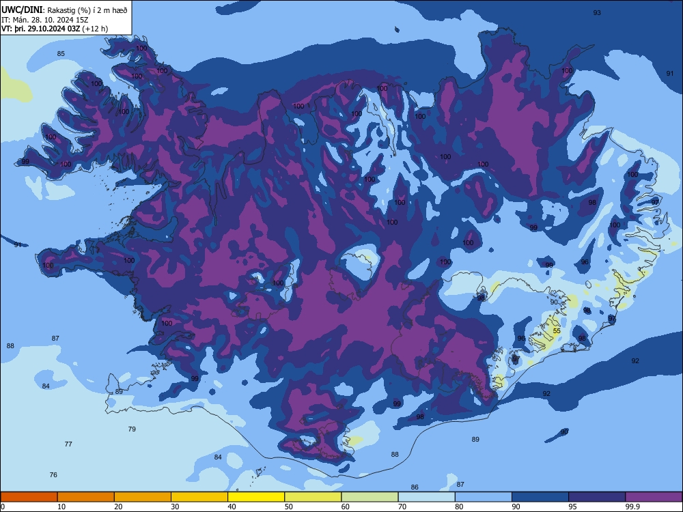The width and height of the screenshot is (683, 512).
Task: Click the 93 humidity value on the map
Action: click(x=597, y=12)
